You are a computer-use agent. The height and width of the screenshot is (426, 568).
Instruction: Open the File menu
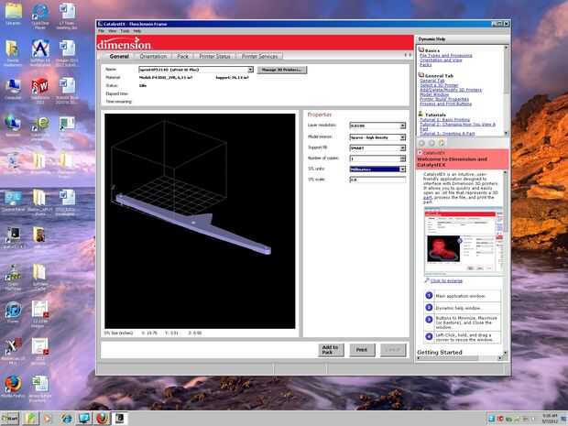(x=102, y=31)
